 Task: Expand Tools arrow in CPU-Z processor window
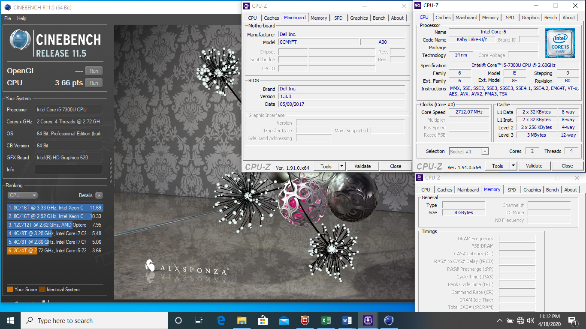[x=514, y=166]
